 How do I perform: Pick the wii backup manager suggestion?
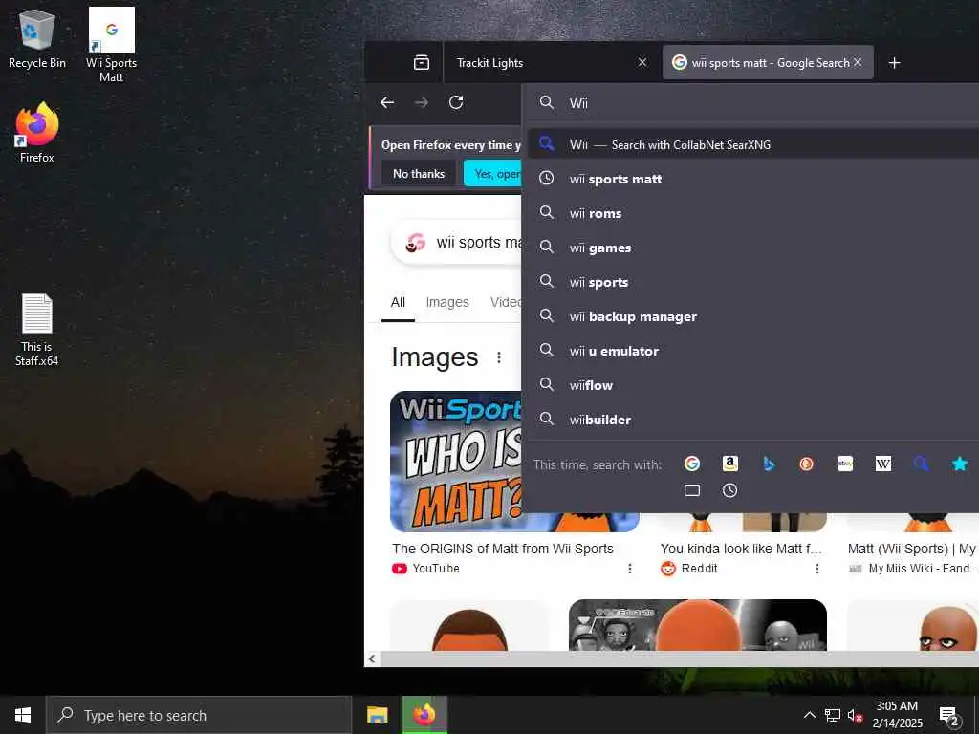[753, 316]
